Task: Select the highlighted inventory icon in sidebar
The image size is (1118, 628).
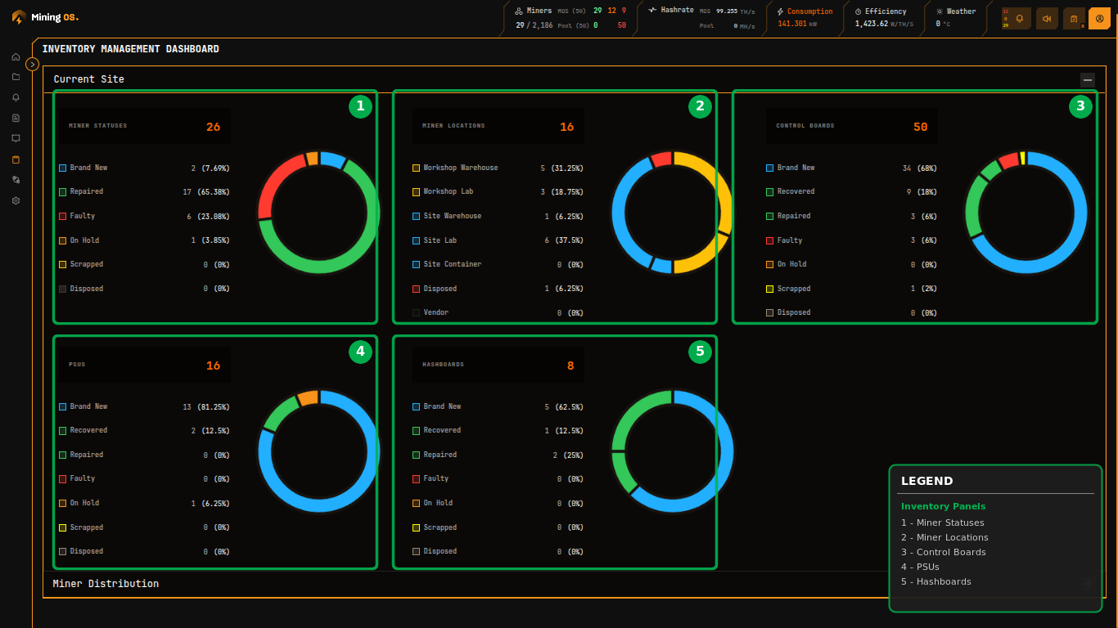Action: (16, 159)
